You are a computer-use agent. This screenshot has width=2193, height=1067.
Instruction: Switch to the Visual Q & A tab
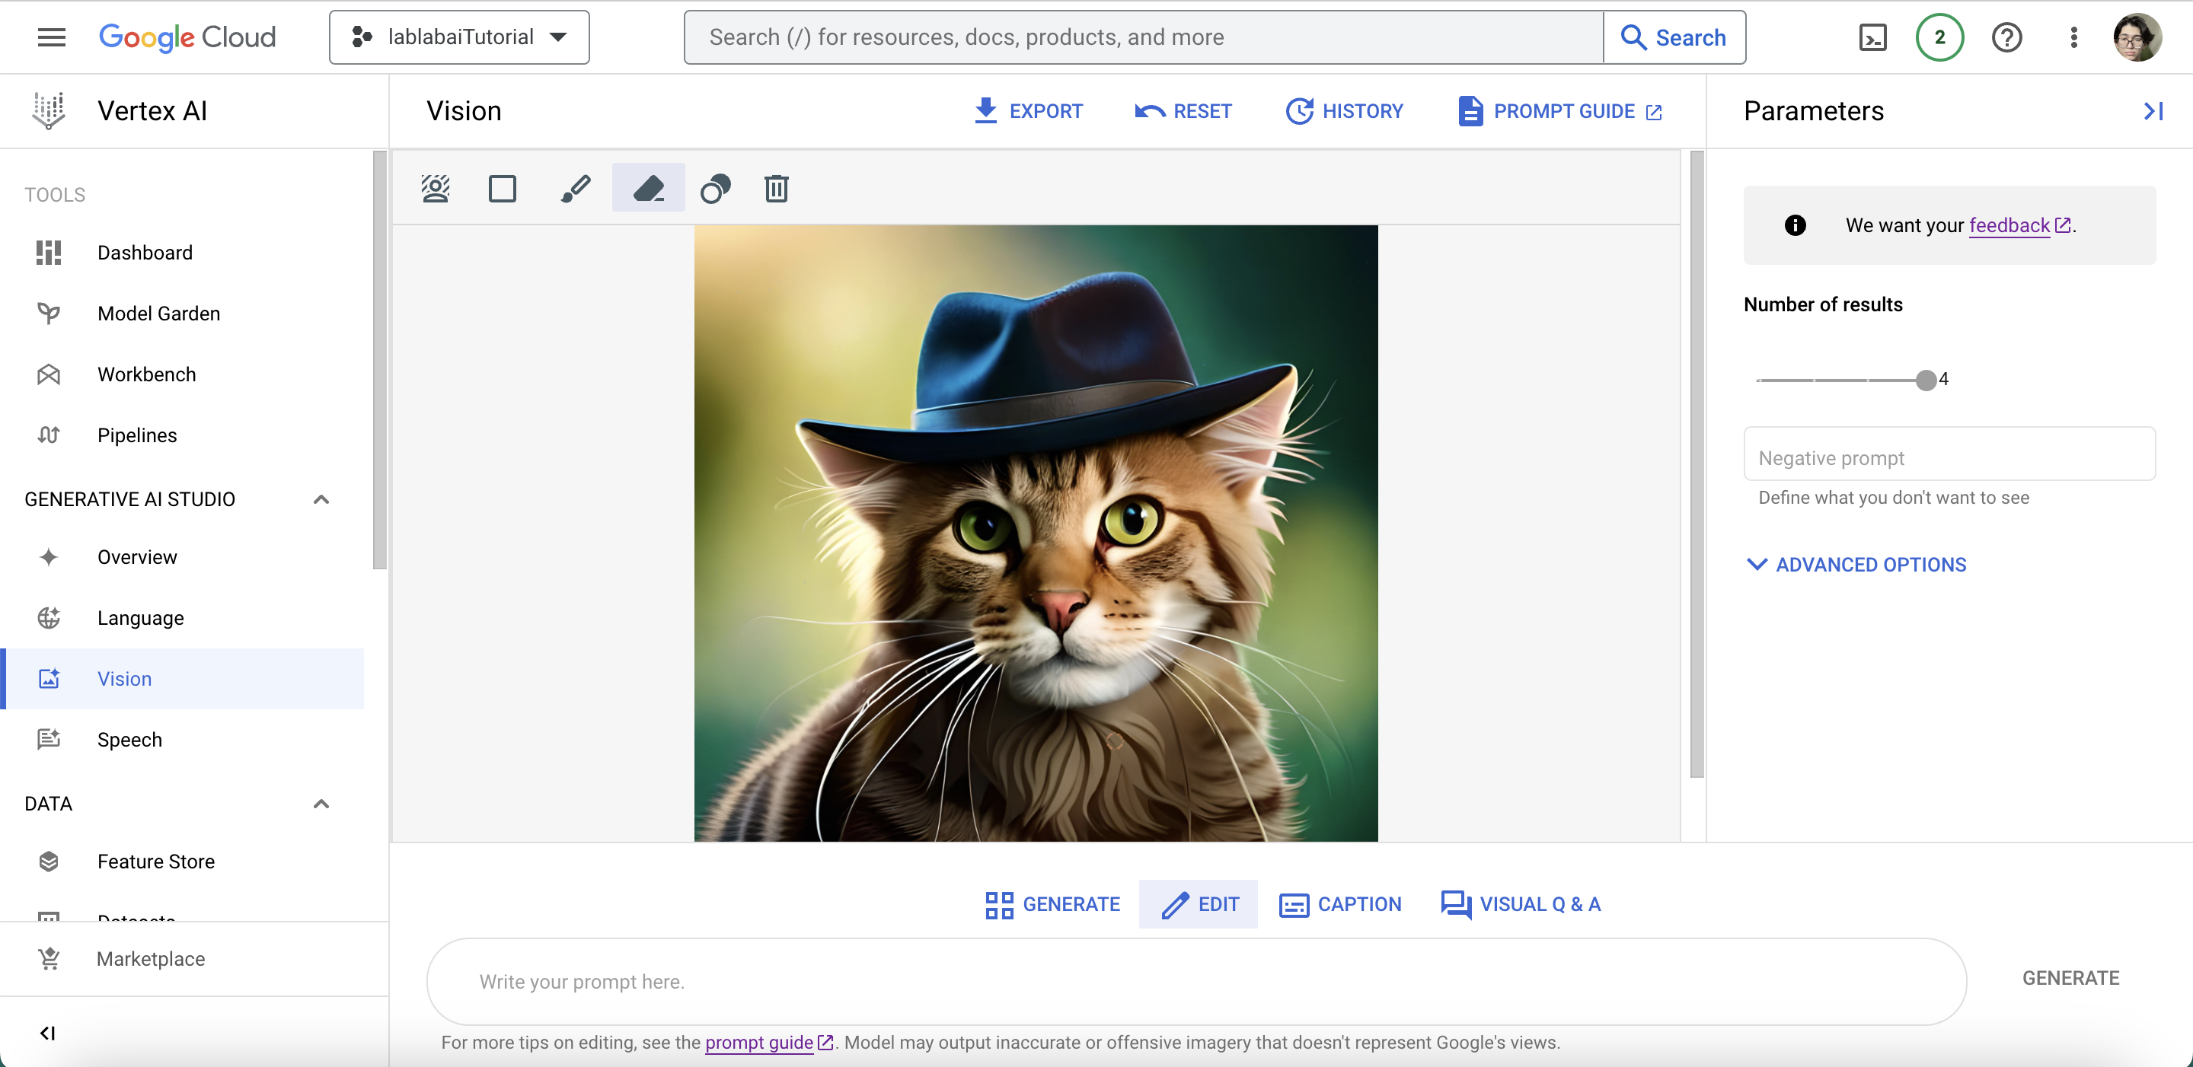pos(1521,904)
